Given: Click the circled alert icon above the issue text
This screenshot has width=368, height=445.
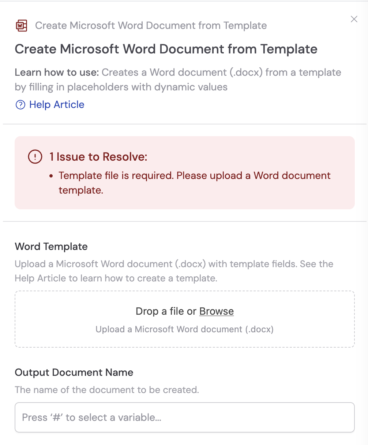Looking at the screenshot, I should [34, 157].
